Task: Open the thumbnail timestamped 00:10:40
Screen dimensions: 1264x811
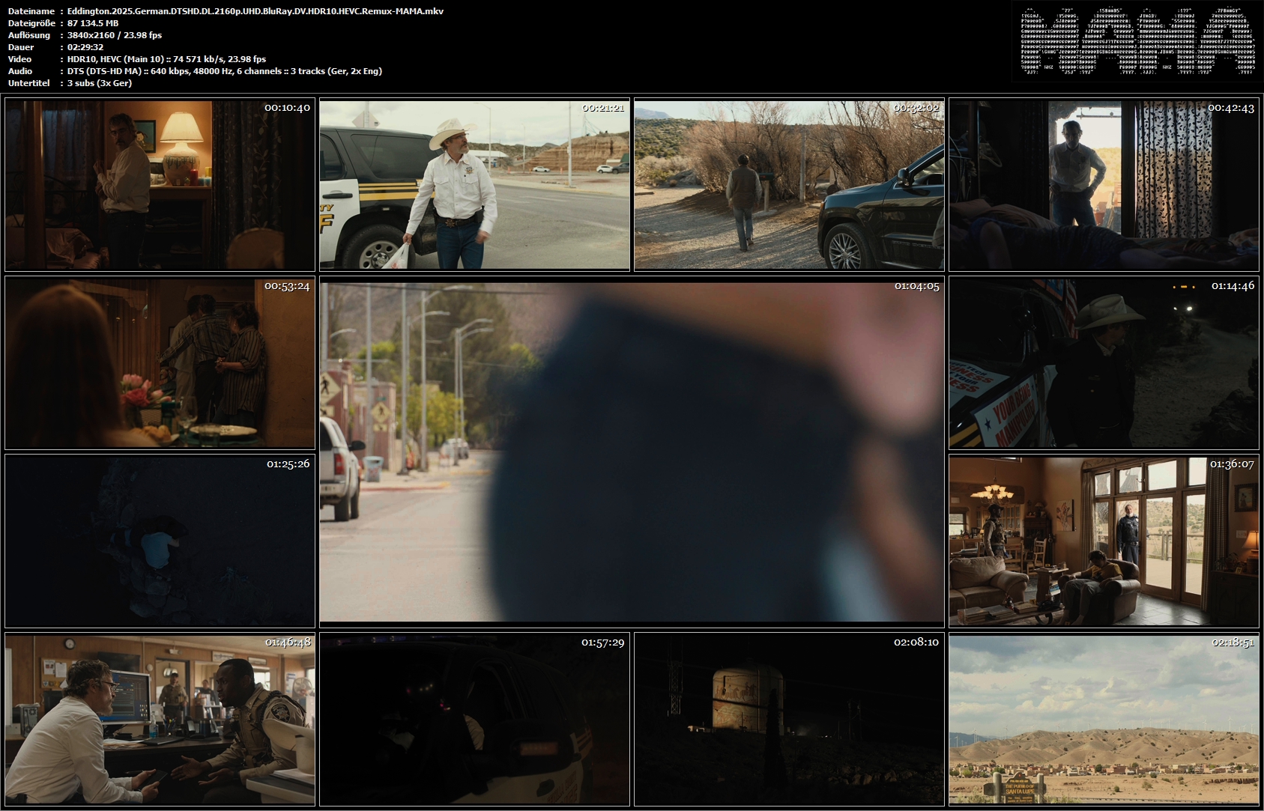Action: 160,185
